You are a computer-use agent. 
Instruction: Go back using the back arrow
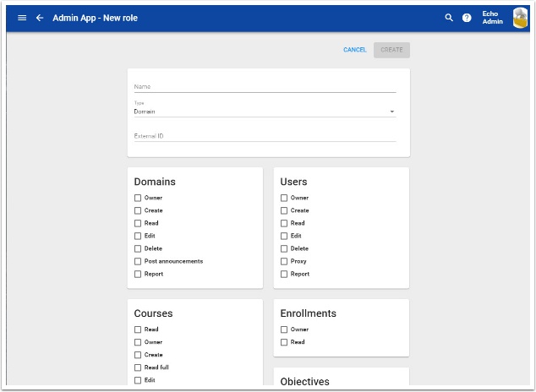[39, 18]
